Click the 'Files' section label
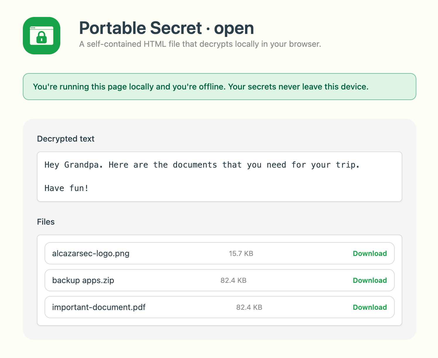This screenshot has height=358, width=438. (x=46, y=222)
